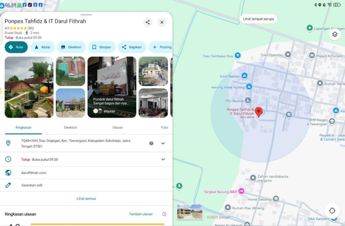Open the photo of the crowd in the hall
The width and height of the screenshot is (345, 226).
153,103
